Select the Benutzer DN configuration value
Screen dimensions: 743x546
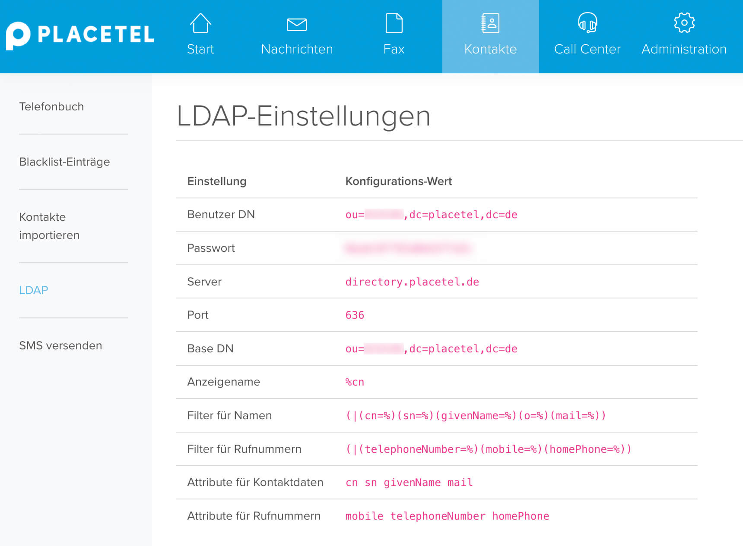431,214
